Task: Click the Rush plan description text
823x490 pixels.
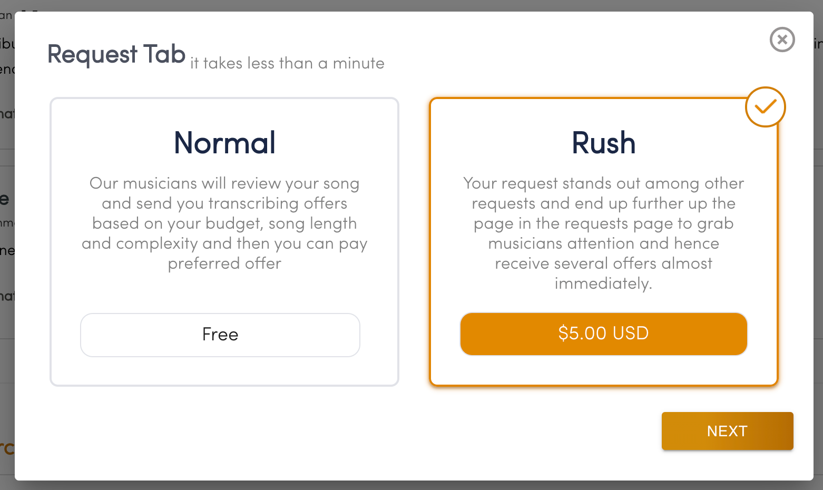Action: tap(604, 233)
